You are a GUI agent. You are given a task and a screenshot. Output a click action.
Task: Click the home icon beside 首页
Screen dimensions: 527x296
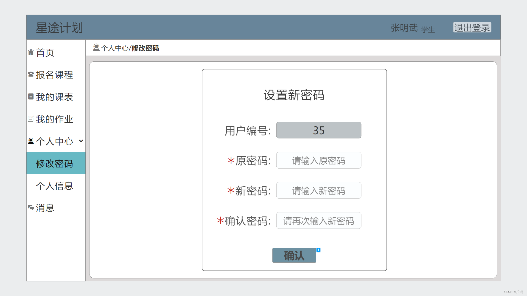[31, 52]
